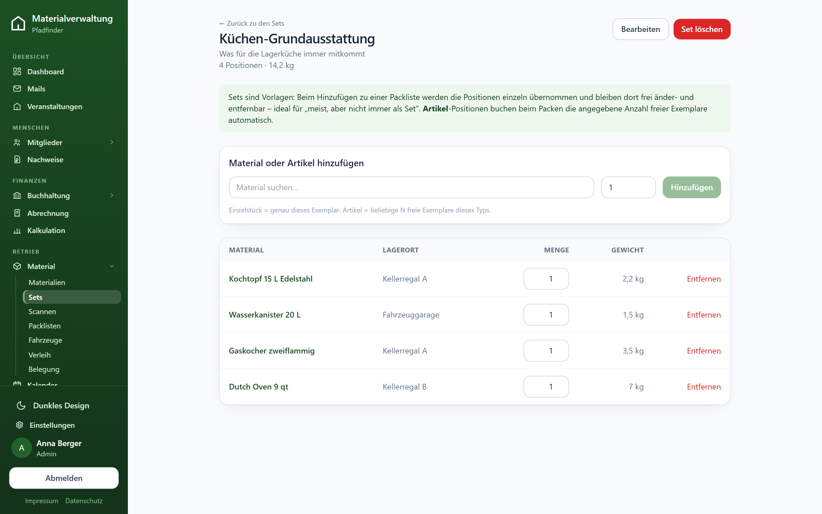Remove Kochtopf 15 L Edelstahl via Entfernen
Viewport: 822px width, 514px height.
[704, 279]
